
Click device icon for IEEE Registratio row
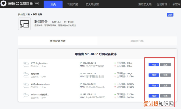tap(26, 64)
